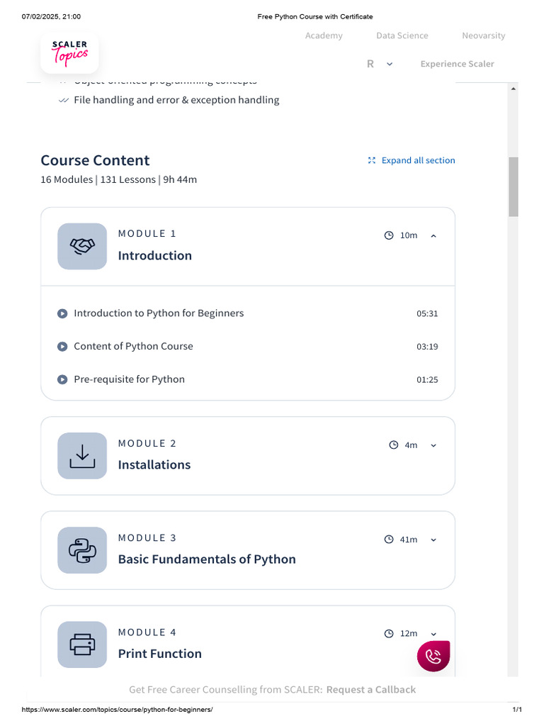Collapse Module 1 Introduction with the chevron

click(x=433, y=235)
